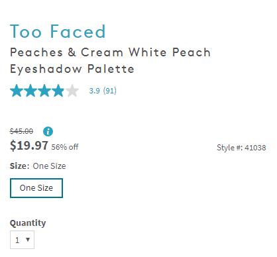Click the 56% off discount label
Screen dimensions: 277x257
point(65,147)
